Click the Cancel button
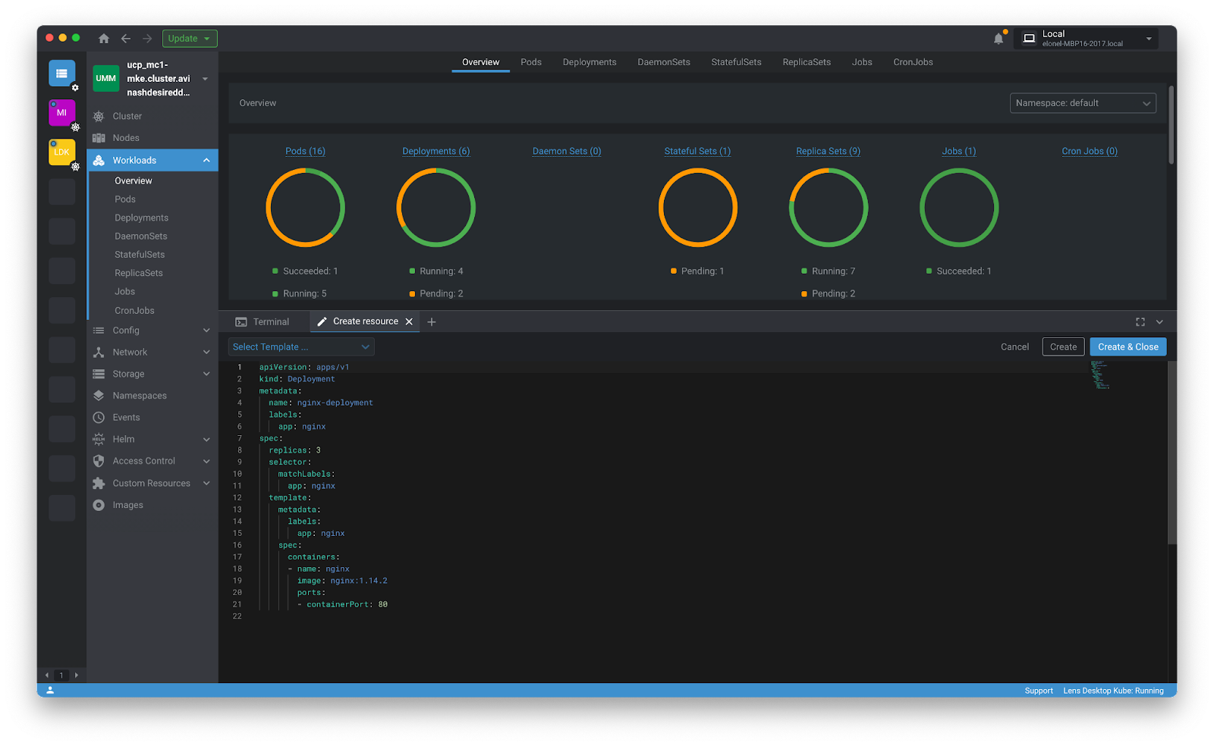The image size is (1214, 746). click(x=1014, y=347)
